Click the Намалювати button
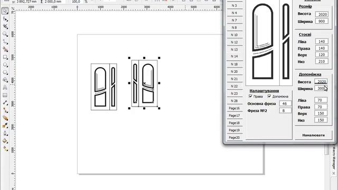338x190 pixels. click(313, 135)
